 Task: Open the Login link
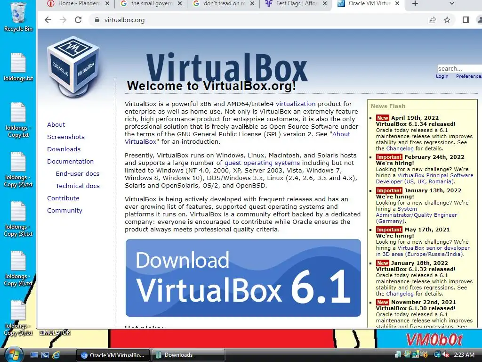click(x=442, y=76)
